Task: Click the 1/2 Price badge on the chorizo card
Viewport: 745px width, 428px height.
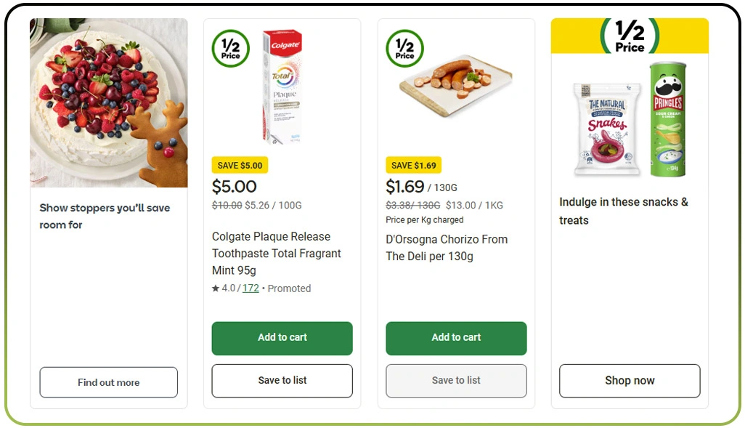Action: [404, 49]
